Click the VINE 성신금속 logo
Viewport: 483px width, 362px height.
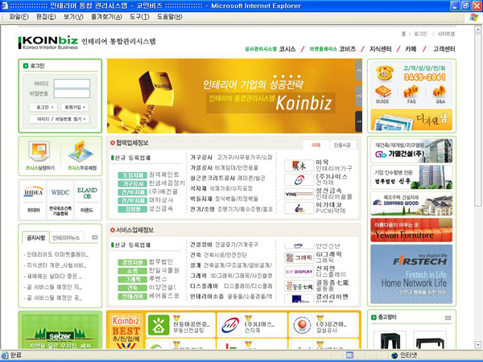pos(299,194)
